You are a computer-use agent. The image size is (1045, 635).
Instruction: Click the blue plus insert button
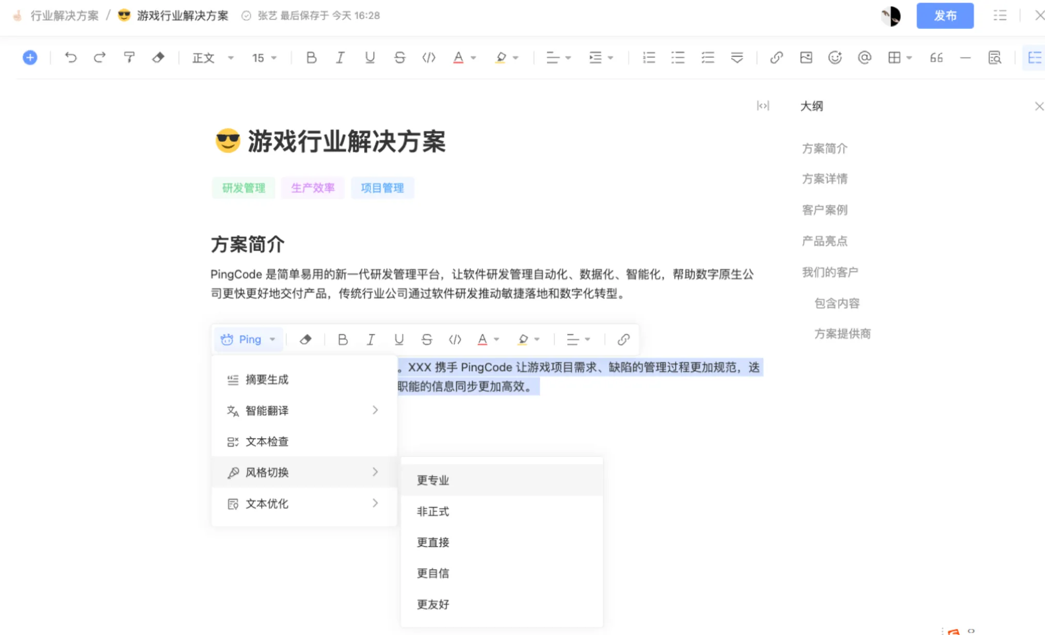click(30, 57)
